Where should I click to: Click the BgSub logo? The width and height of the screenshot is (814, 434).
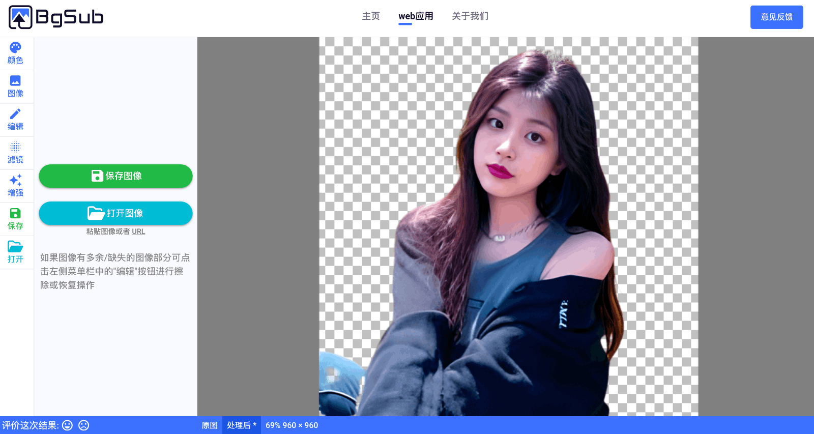tap(56, 17)
